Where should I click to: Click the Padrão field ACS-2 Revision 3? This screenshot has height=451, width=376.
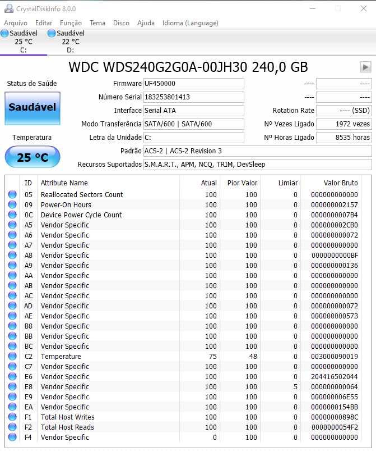click(x=257, y=151)
